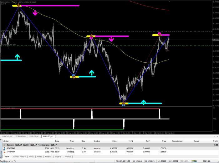Switch to the News tab
The height and width of the screenshot is (163, 219).
(31, 157)
